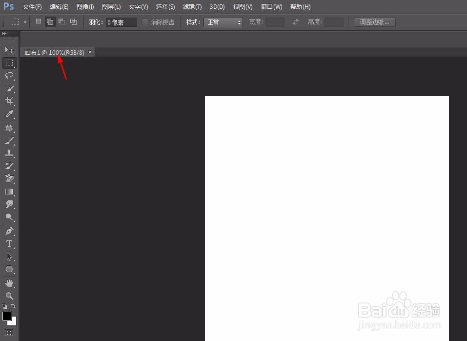Open the 文字(Y) menu
467x341 pixels.
click(138, 6)
